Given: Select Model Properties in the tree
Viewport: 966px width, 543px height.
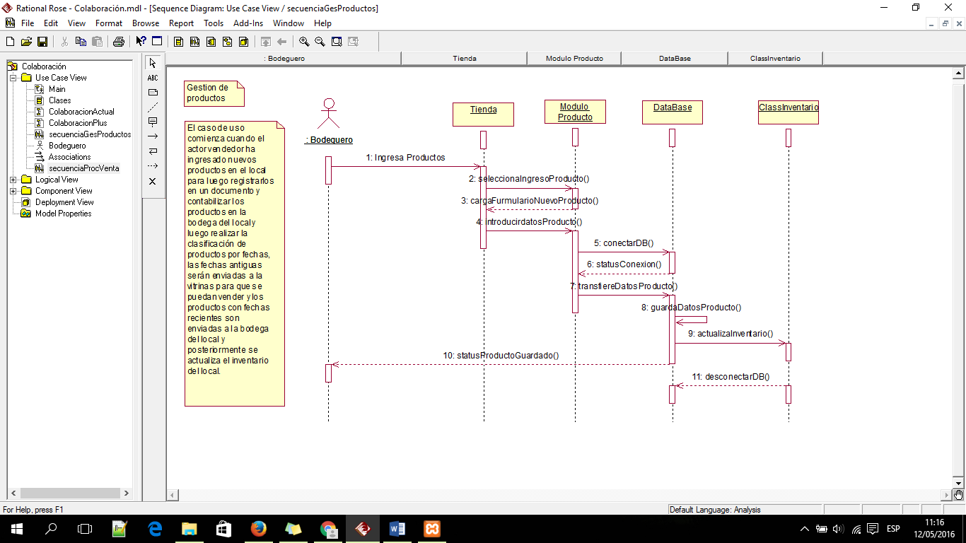Looking at the screenshot, I should (x=63, y=214).
